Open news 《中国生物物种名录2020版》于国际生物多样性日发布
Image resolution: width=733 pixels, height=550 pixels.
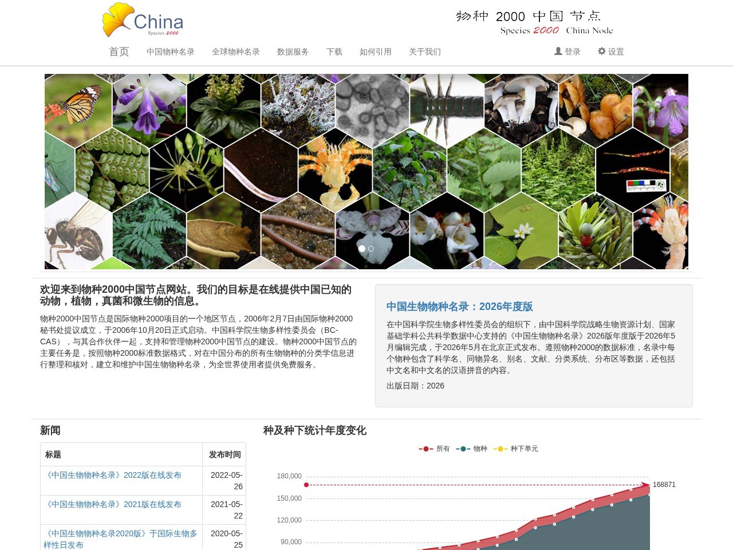click(120, 539)
